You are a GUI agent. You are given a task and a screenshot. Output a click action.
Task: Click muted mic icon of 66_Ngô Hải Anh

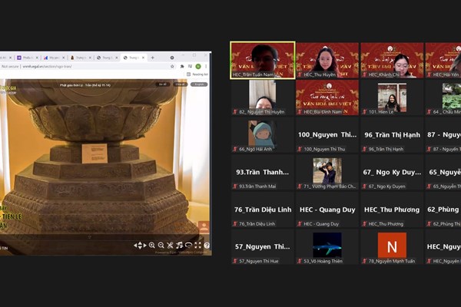tap(235, 149)
